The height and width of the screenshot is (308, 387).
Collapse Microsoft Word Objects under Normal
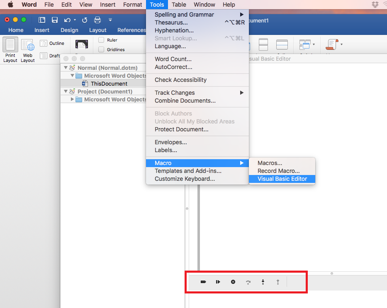72,76
